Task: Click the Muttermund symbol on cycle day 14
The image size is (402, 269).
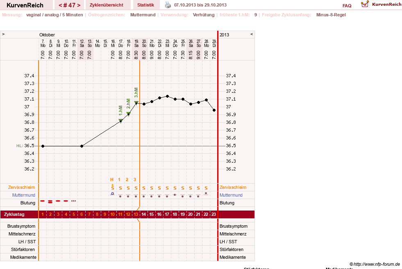Action: pyautogui.click(x=143, y=196)
